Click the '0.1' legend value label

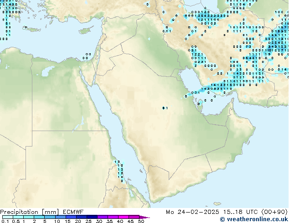point(5,221)
